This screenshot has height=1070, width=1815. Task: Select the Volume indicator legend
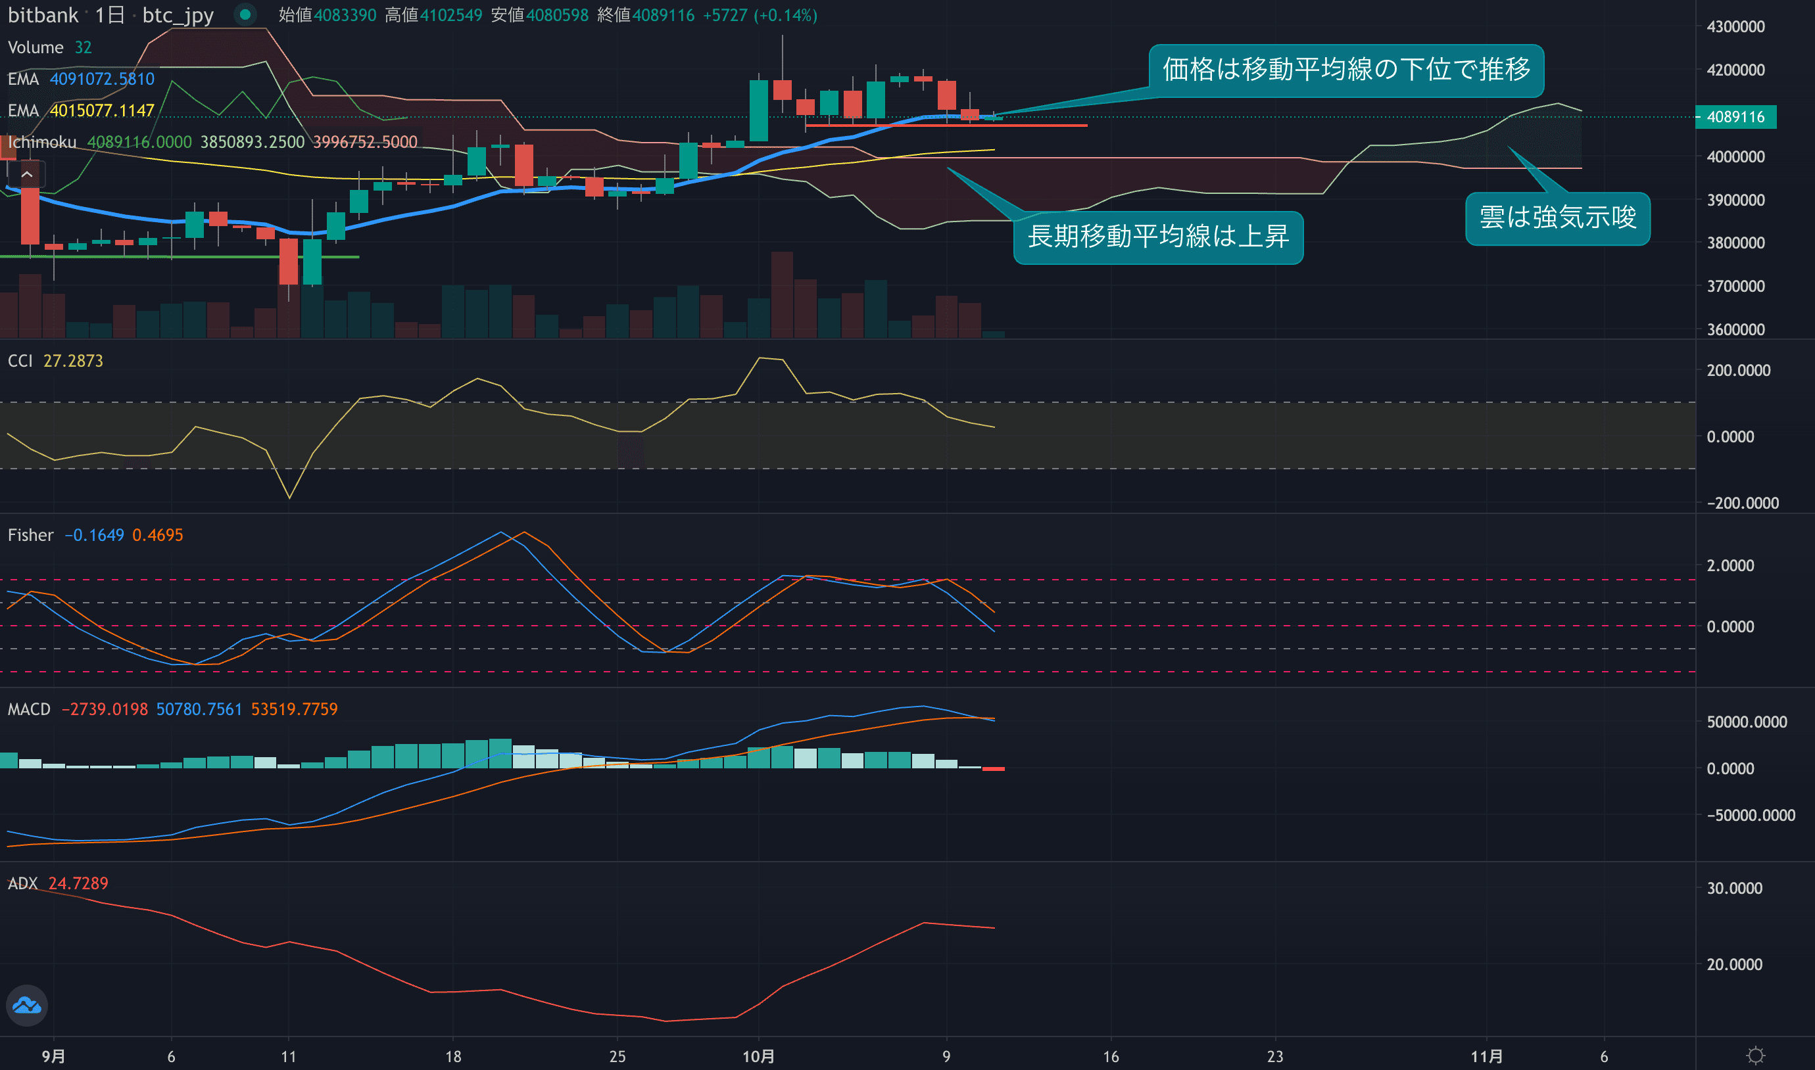[36, 47]
